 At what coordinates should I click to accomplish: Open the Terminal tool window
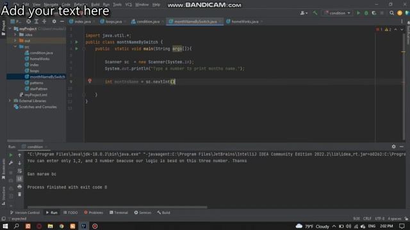pyautogui.click(x=119, y=213)
